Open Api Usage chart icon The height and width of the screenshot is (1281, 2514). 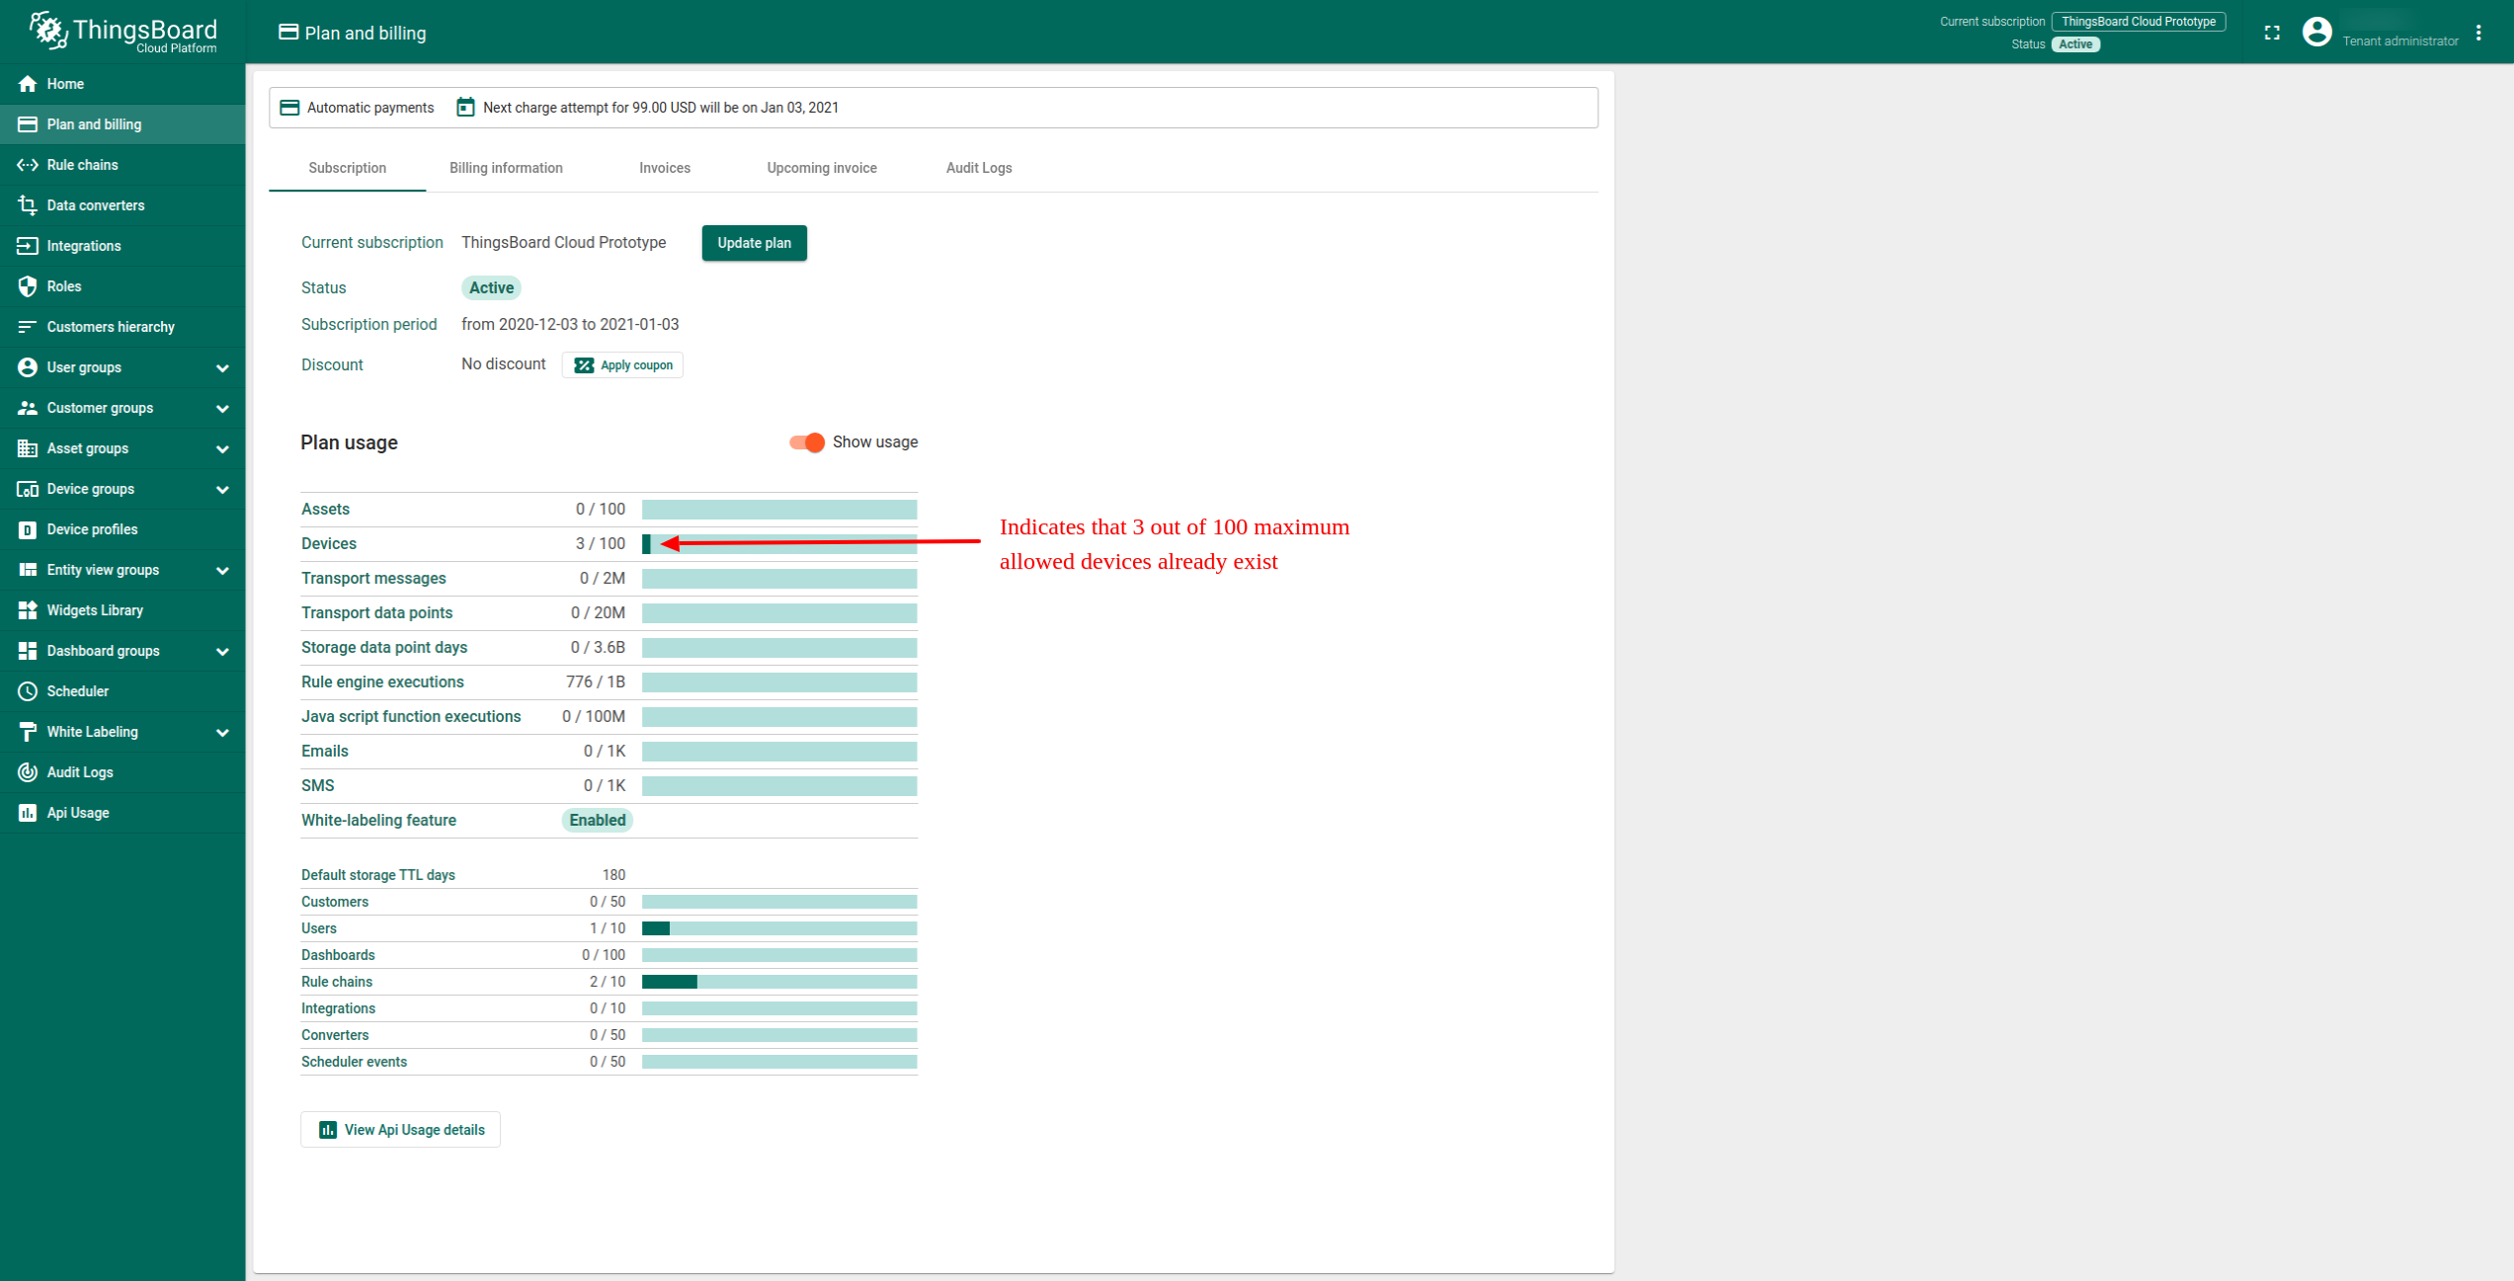pyautogui.click(x=28, y=813)
